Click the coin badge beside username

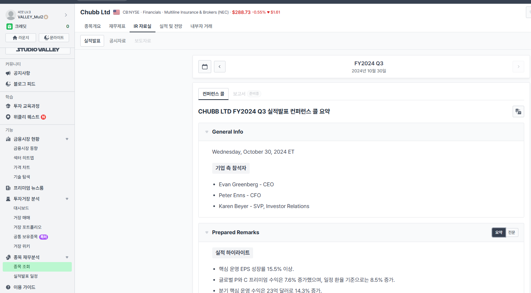(46, 17)
